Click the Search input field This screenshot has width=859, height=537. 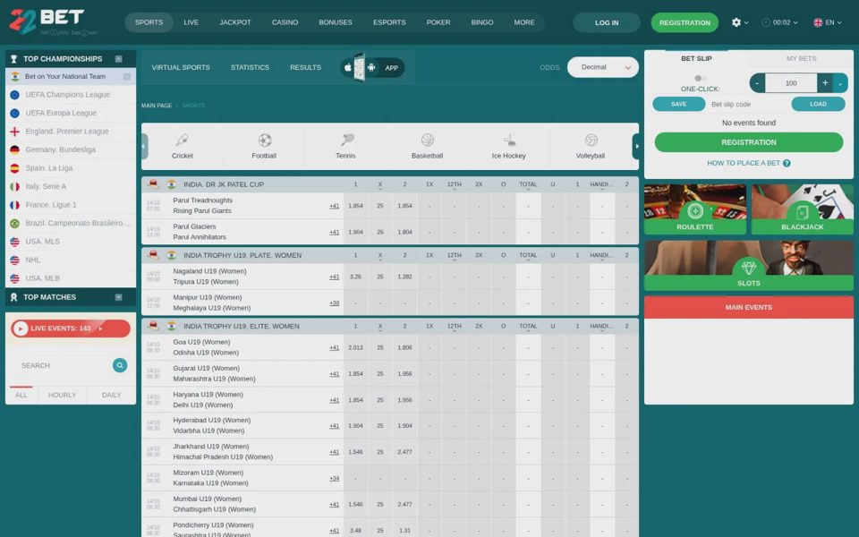pos(65,365)
